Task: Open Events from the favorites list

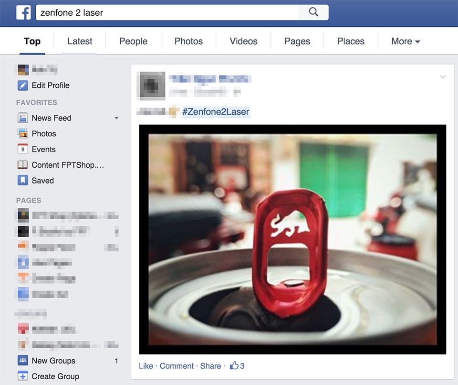Action: tap(44, 149)
